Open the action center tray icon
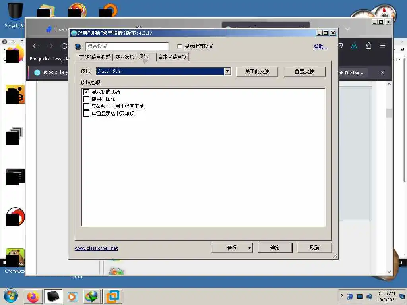The width and height of the screenshot is (407, 305). [x=402, y=296]
